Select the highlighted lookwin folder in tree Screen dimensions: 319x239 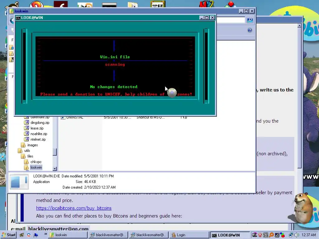[x=33, y=167]
